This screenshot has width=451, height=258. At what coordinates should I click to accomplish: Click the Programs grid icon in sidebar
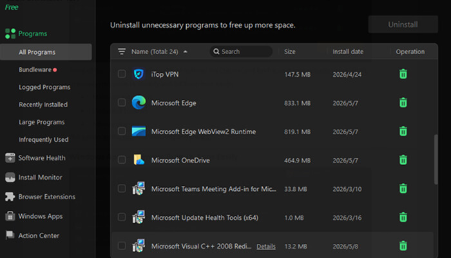click(x=10, y=34)
